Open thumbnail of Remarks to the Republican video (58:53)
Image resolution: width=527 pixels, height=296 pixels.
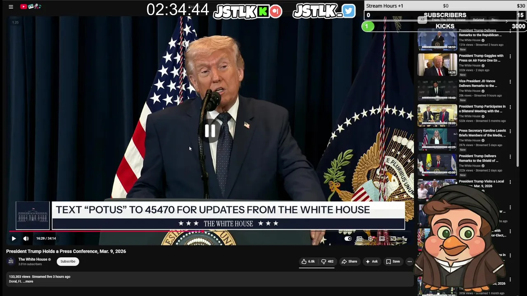click(x=437, y=39)
